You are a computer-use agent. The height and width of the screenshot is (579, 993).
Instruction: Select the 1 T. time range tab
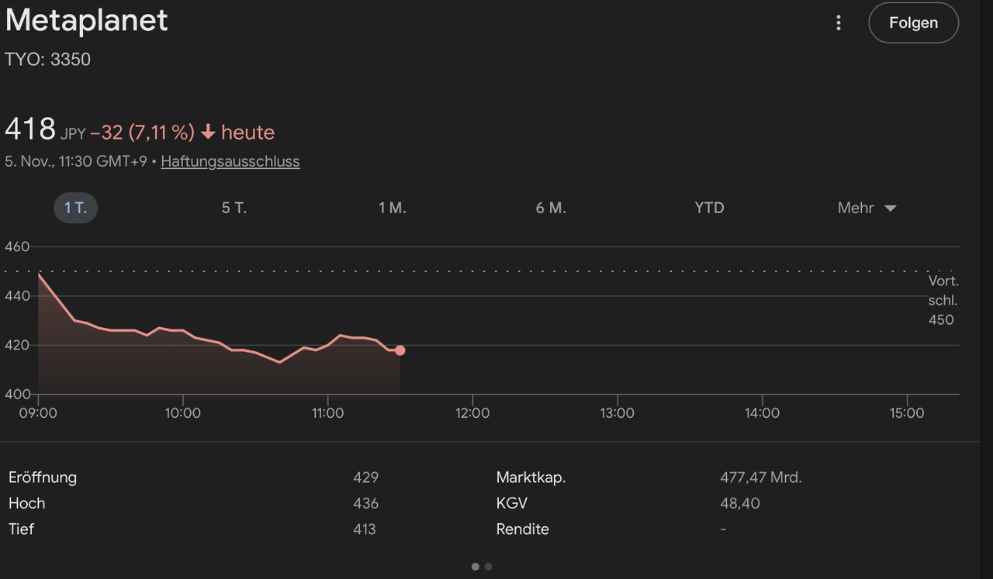point(75,208)
